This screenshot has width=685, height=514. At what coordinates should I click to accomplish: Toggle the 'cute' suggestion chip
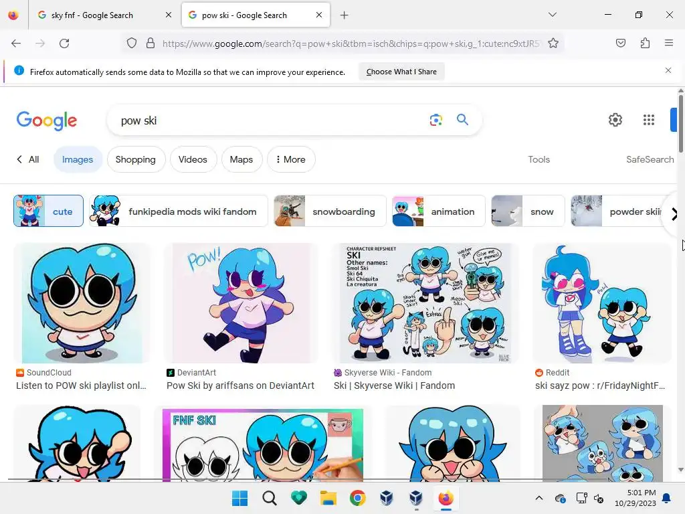[x=48, y=211]
